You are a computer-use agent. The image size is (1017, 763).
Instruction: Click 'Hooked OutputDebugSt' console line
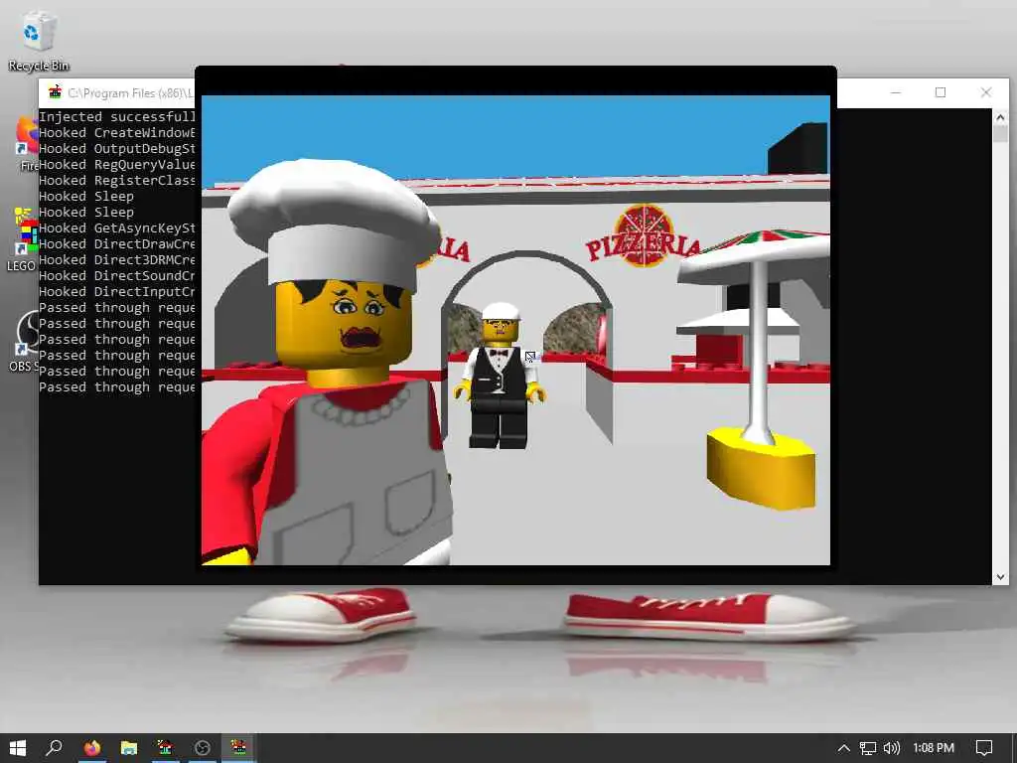pos(117,149)
